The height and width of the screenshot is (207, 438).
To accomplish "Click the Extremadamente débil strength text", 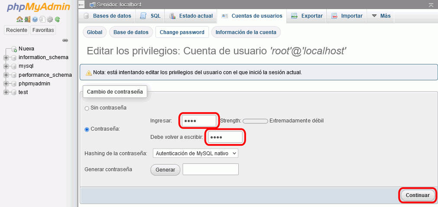I will point(296,121).
